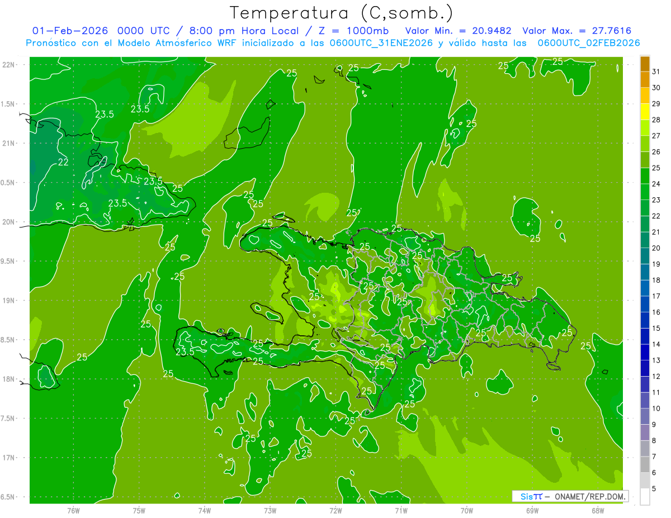This screenshot has width=671, height=518.
Task: Click the 75W longitude axis label
Action: tap(139, 510)
